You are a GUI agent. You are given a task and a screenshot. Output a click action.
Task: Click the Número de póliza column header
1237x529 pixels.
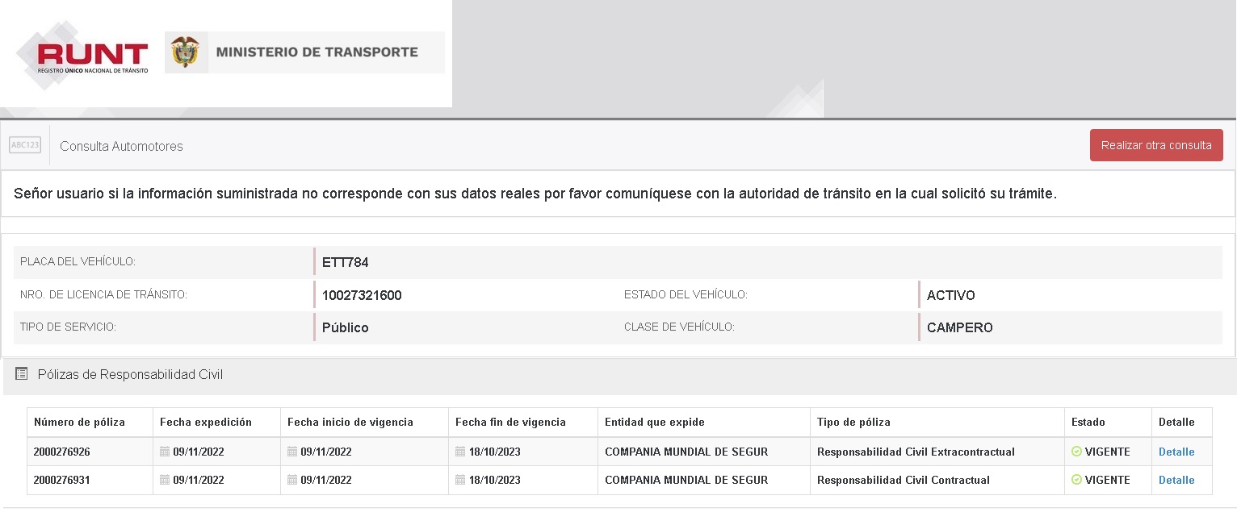point(73,422)
